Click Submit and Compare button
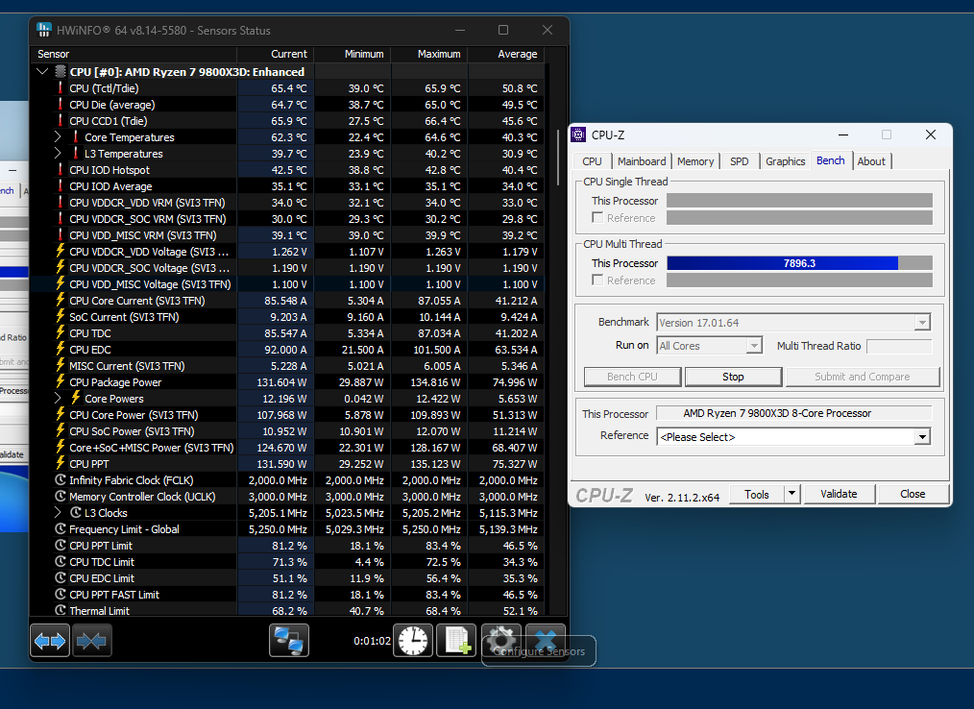The height and width of the screenshot is (709, 974). click(x=863, y=377)
